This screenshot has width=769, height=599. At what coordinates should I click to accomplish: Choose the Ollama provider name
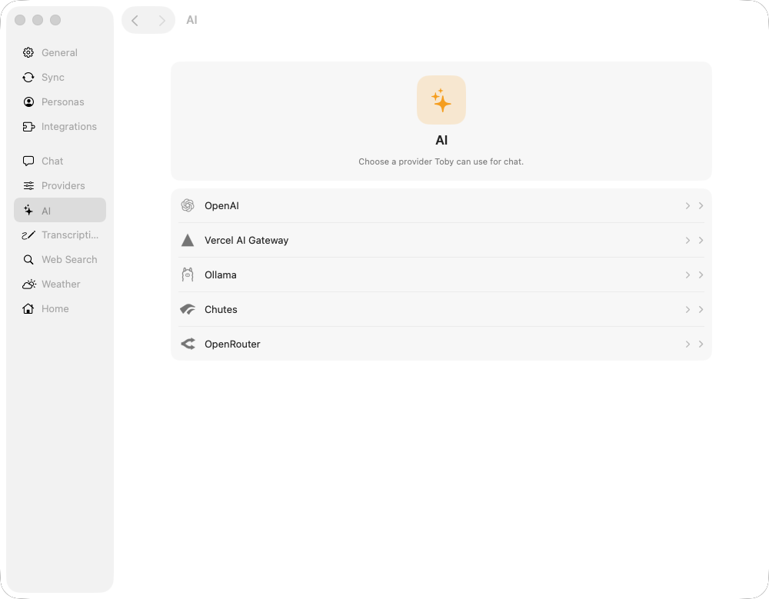220,275
